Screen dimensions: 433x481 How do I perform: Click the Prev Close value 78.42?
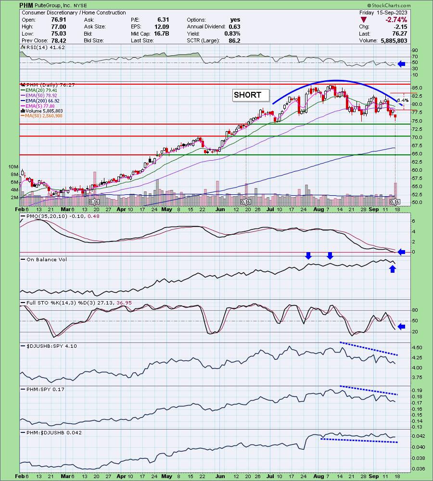coord(58,40)
